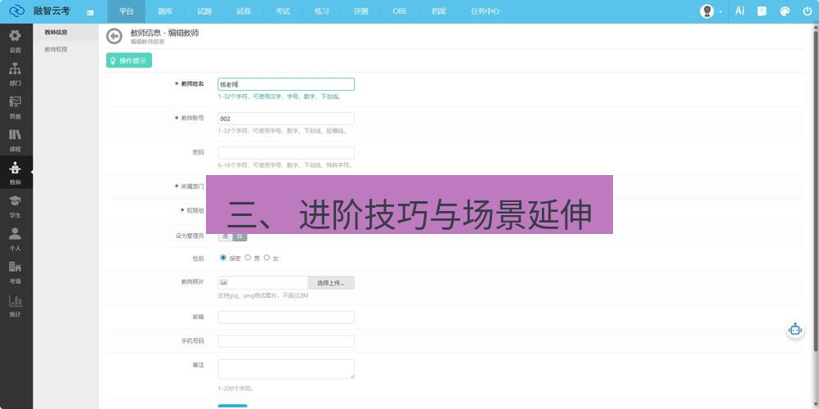Expand user menu arrow beside avatar
This screenshot has width=819, height=409.
pyautogui.click(x=721, y=11)
